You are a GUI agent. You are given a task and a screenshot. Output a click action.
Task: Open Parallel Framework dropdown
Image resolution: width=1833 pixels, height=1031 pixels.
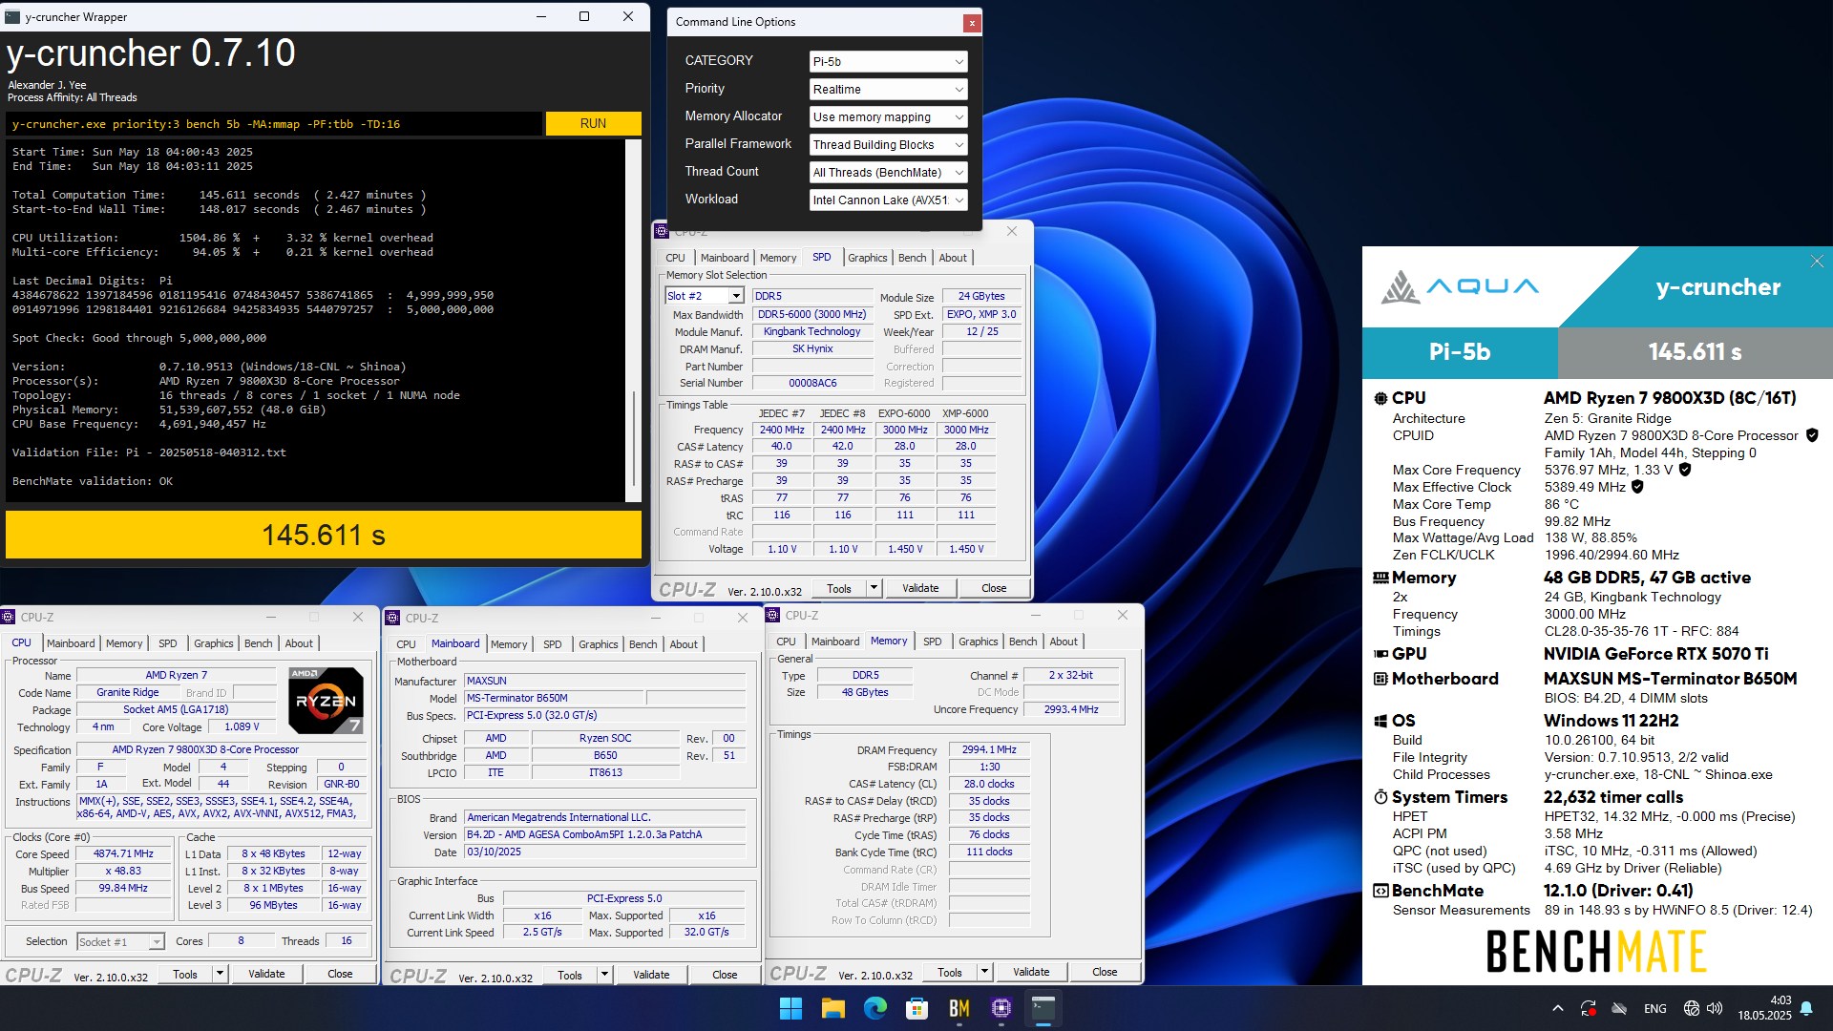click(888, 144)
